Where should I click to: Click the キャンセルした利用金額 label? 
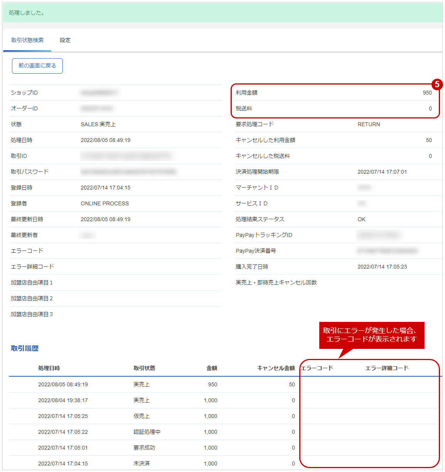click(266, 140)
